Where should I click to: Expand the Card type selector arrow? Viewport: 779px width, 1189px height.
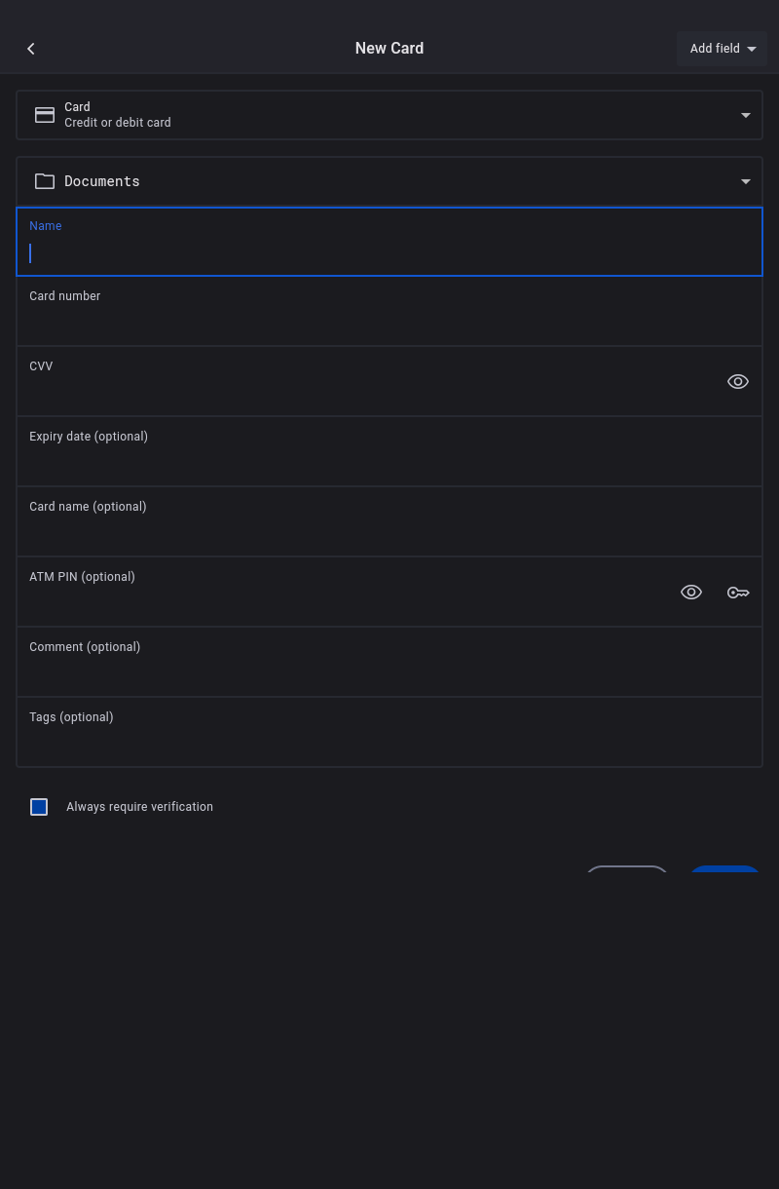pyautogui.click(x=746, y=115)
